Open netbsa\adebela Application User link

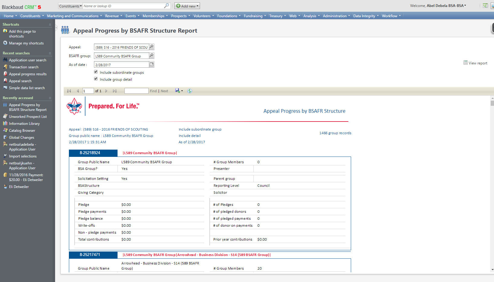(x=22, y=147)
